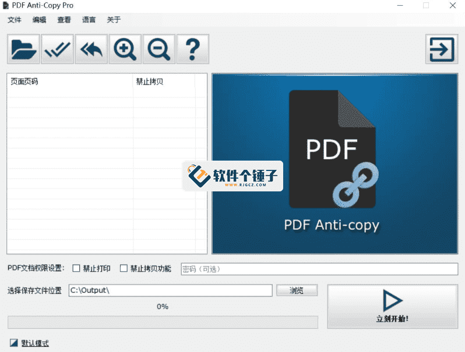
Task: Minimize the PDF Anti-Copy Pro window
Action: (400, 5)
